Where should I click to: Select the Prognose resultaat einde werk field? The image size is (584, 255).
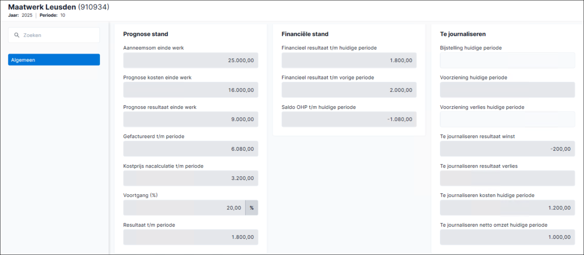click(191, 119)
